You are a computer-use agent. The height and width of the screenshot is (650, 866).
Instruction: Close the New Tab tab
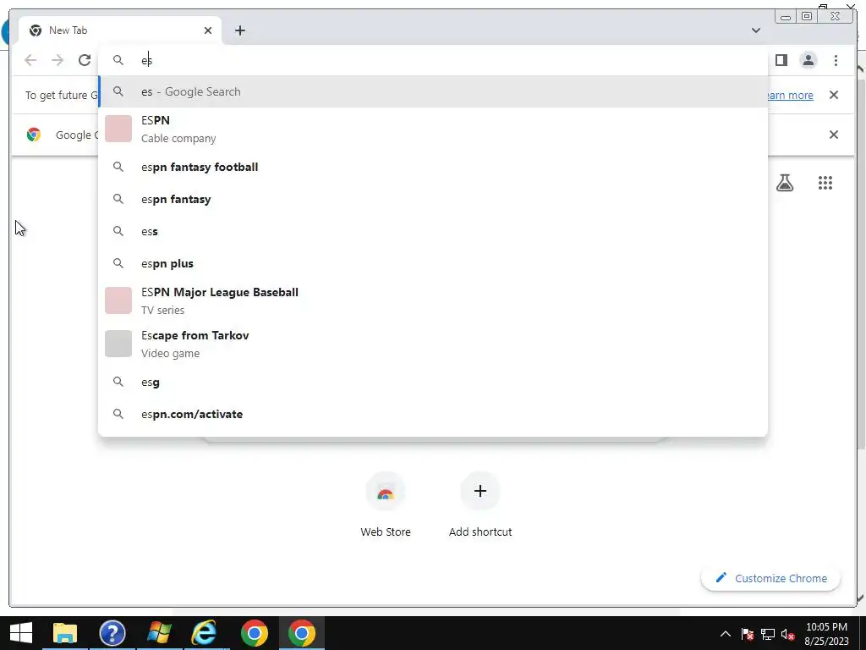(208, 30)
